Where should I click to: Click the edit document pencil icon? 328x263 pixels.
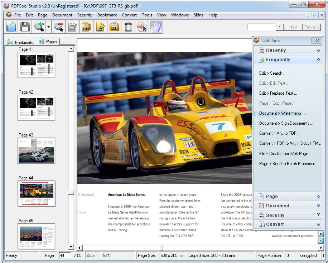pyautogui.click(x=72, y=27)
